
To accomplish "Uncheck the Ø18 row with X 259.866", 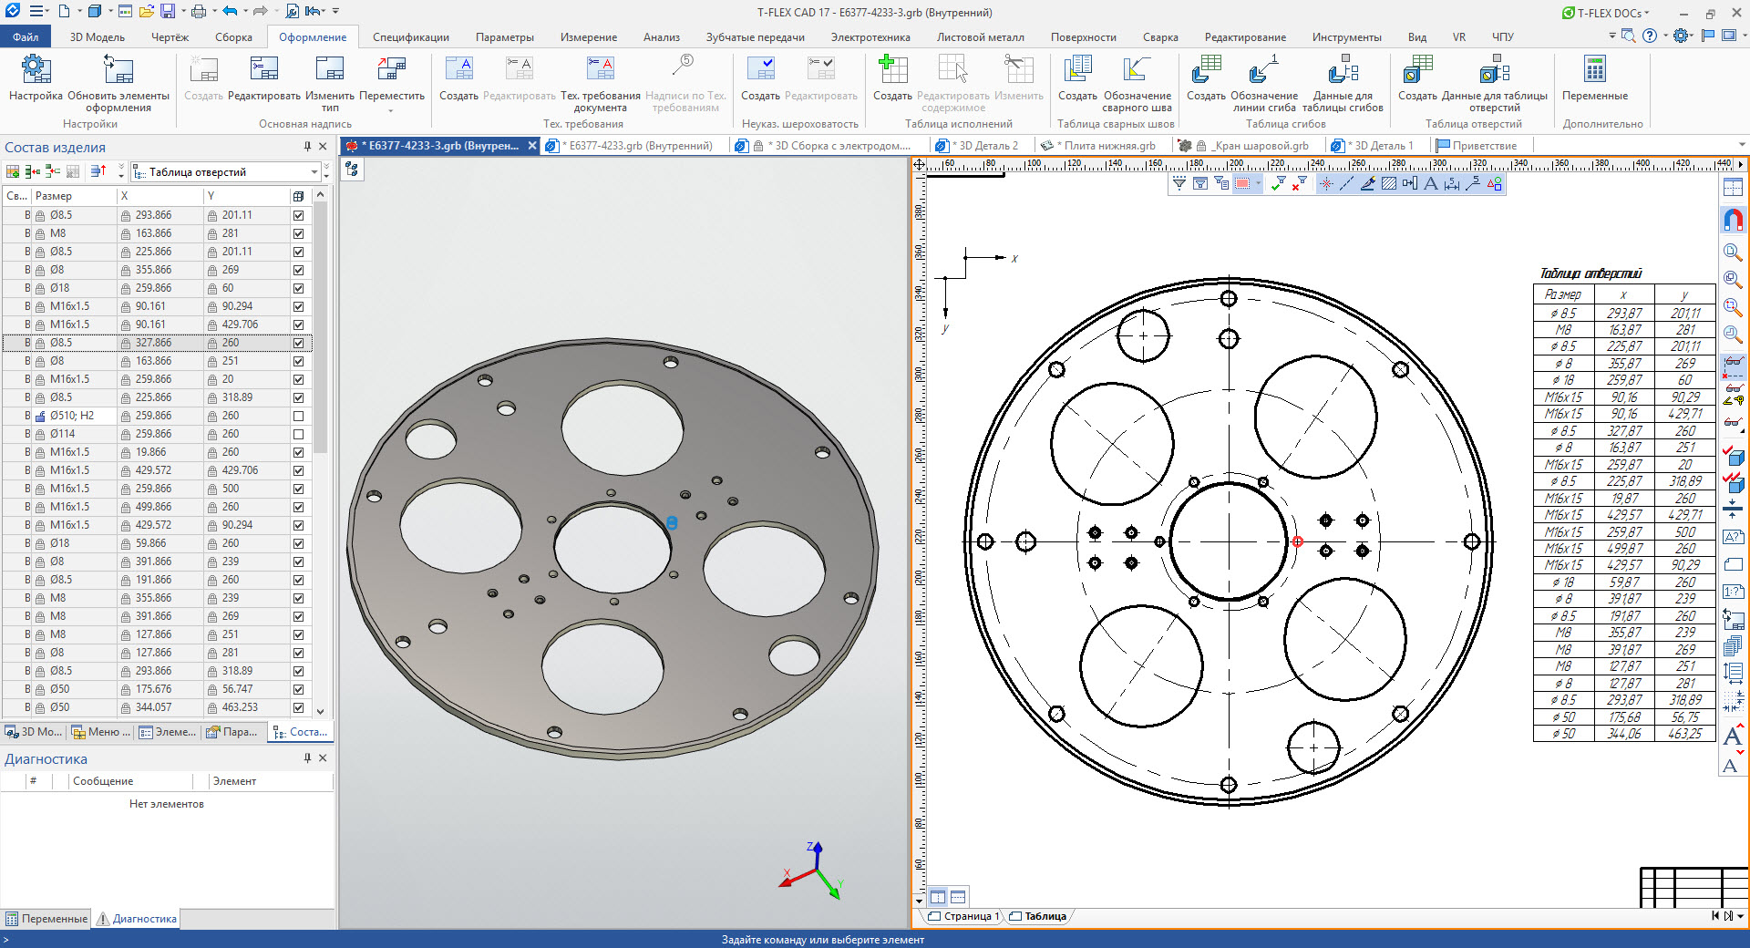I will click(x=298, y=288).
